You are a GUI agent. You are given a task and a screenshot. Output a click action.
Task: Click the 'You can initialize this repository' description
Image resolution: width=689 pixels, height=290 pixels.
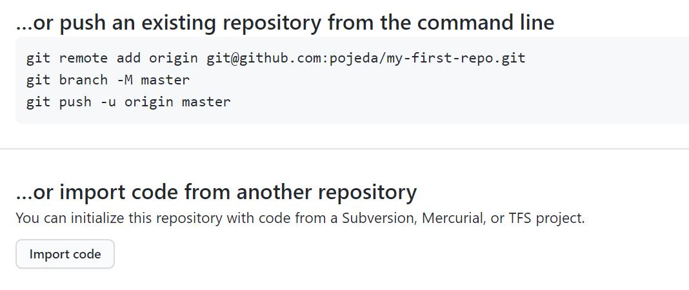300,218
